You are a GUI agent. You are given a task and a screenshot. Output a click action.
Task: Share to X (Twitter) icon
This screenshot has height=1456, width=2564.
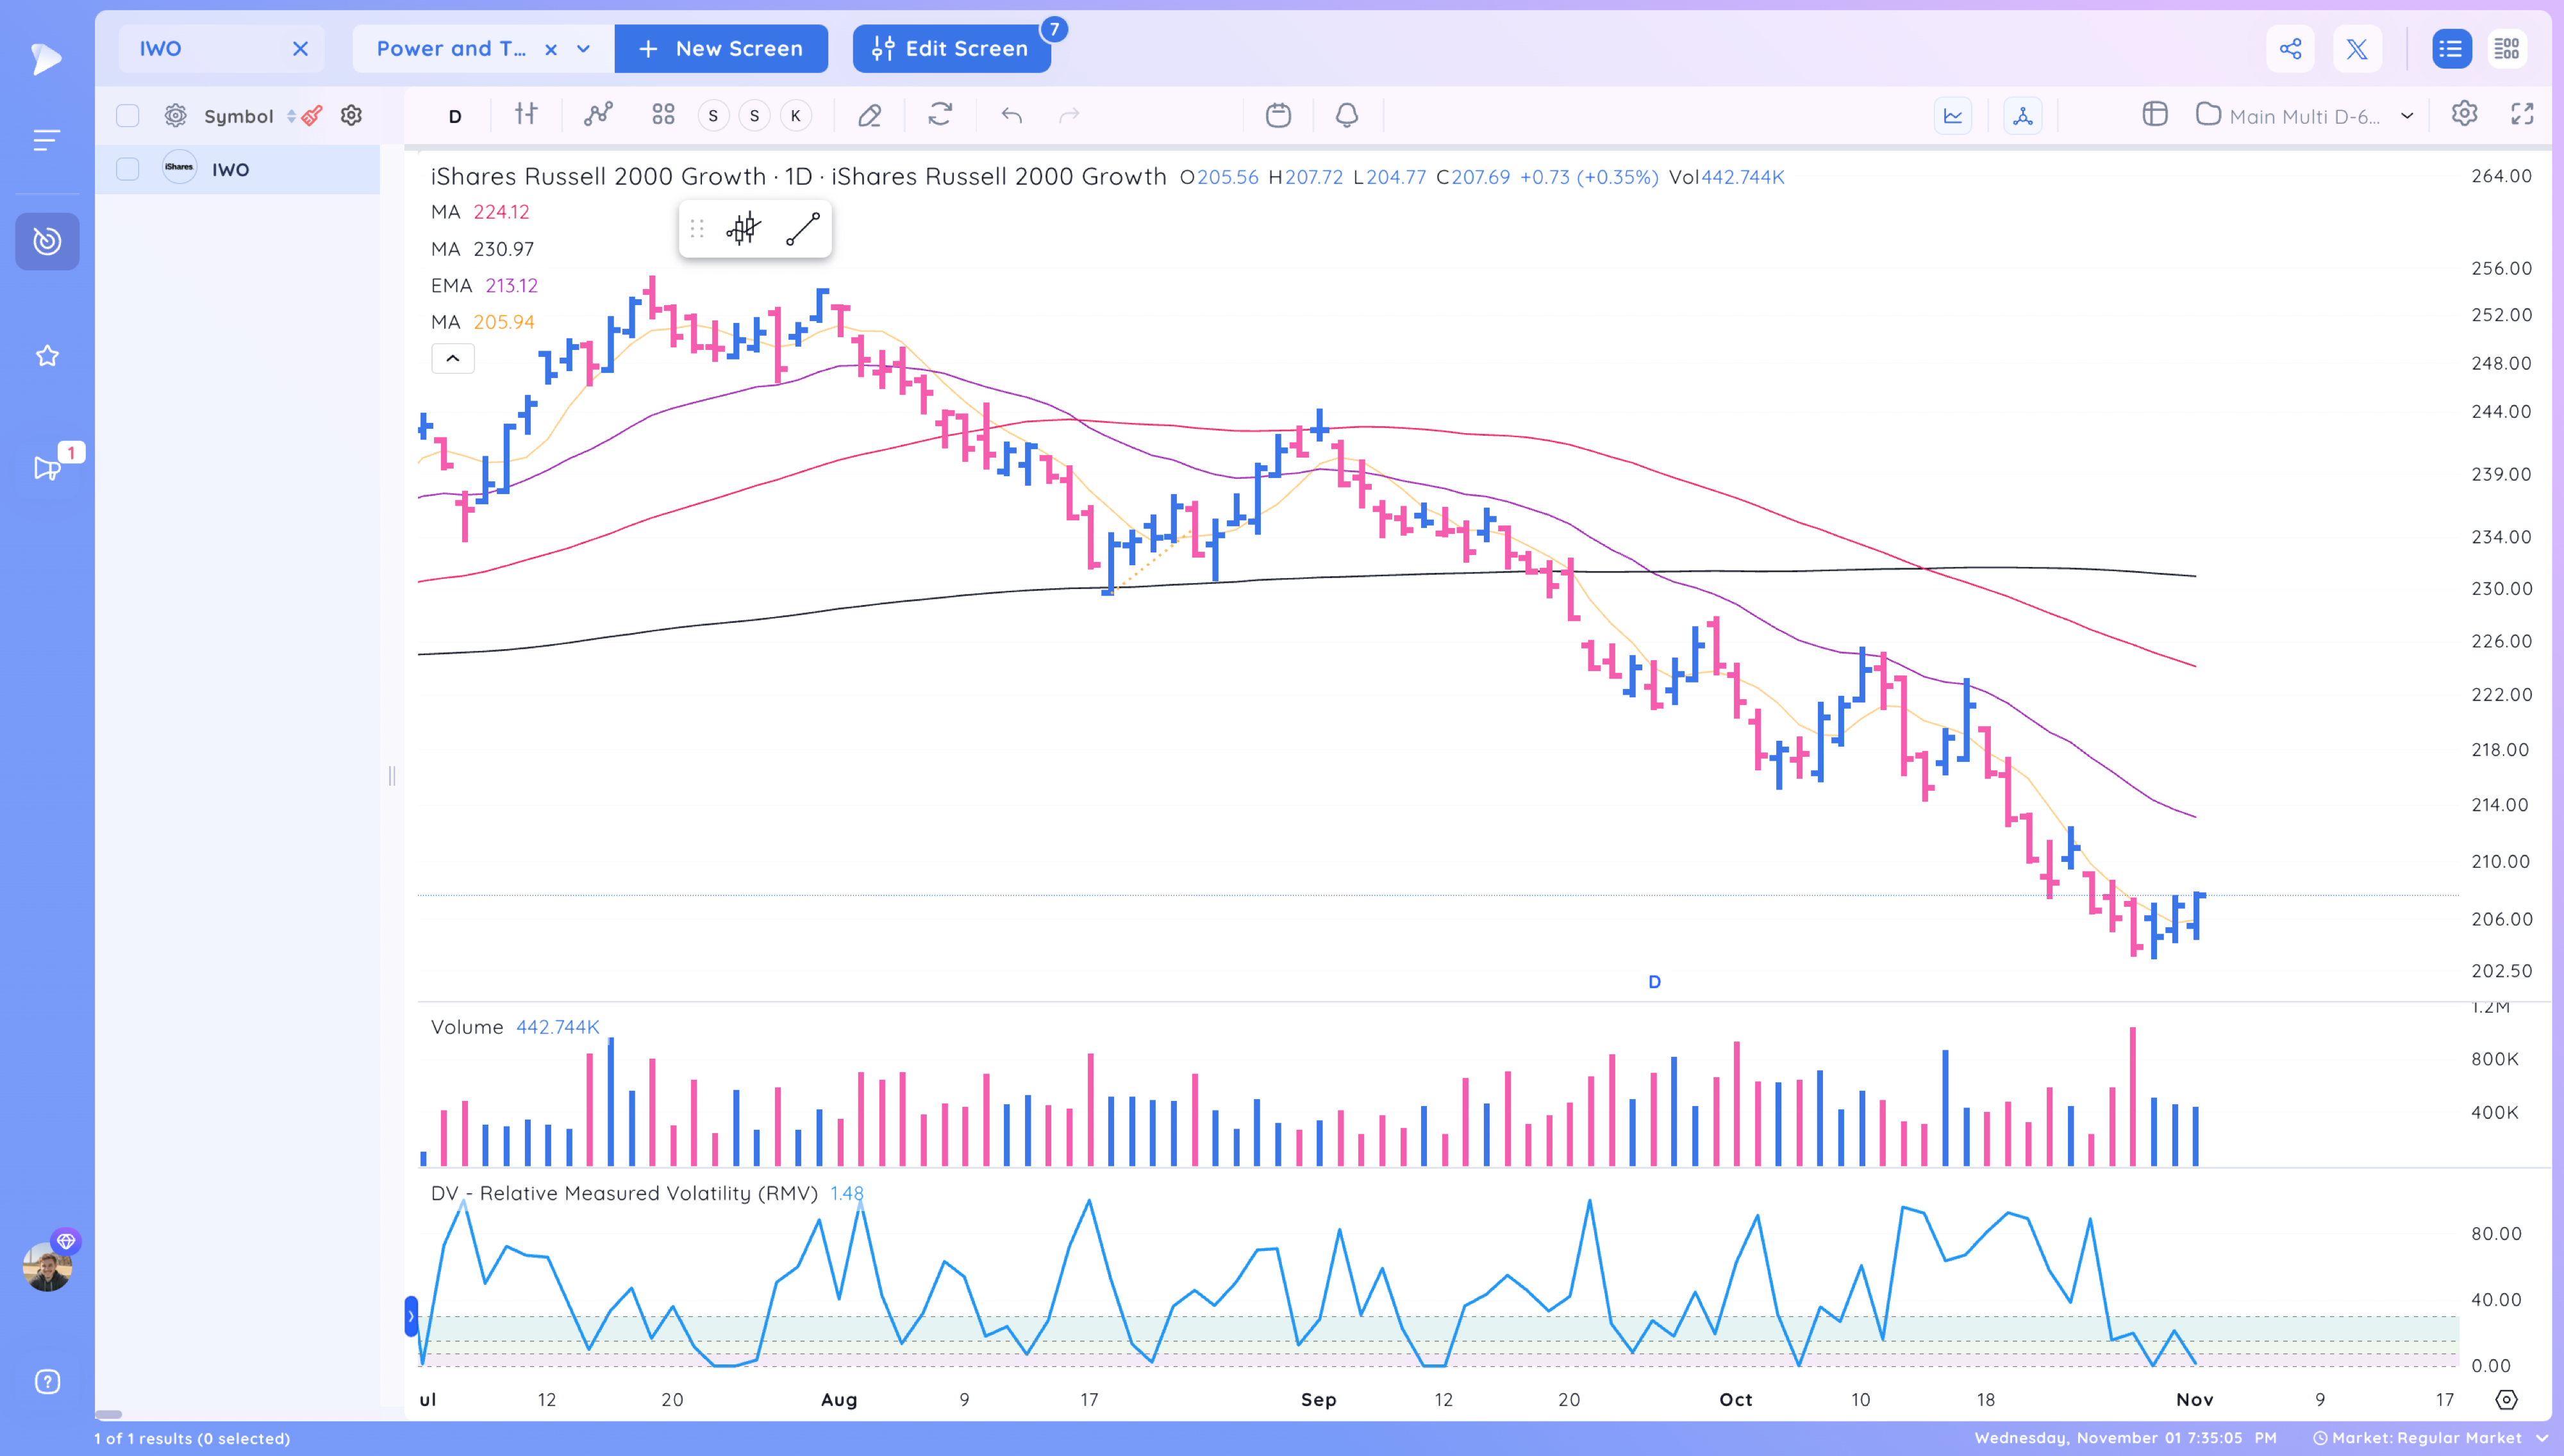pyautogui.click(x=2357, y=49)
